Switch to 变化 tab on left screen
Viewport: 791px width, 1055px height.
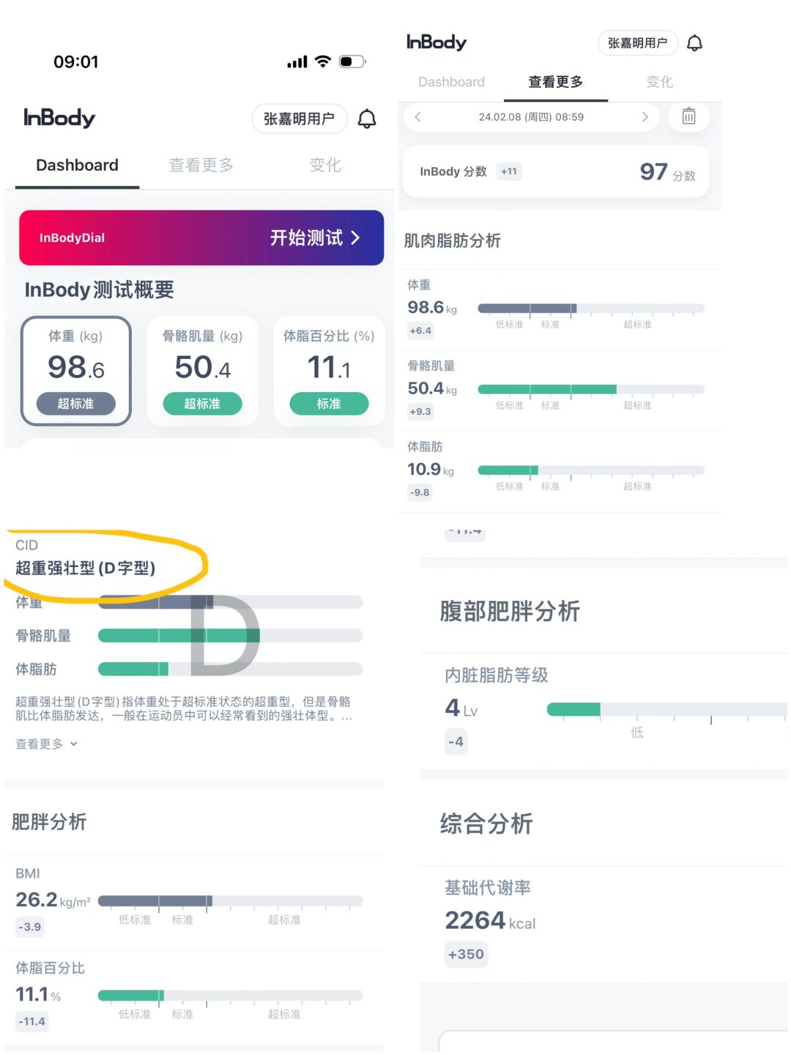tap(325, 166)
